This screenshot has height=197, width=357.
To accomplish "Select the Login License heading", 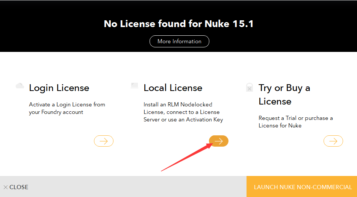I will coord(59,88).
